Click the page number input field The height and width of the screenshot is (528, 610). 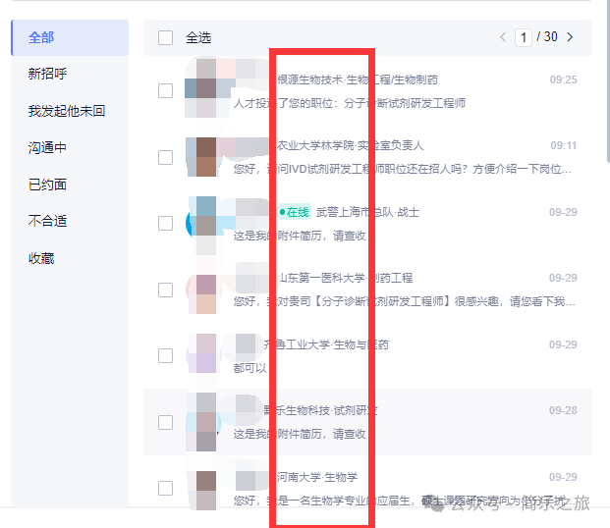click(524, 37)
